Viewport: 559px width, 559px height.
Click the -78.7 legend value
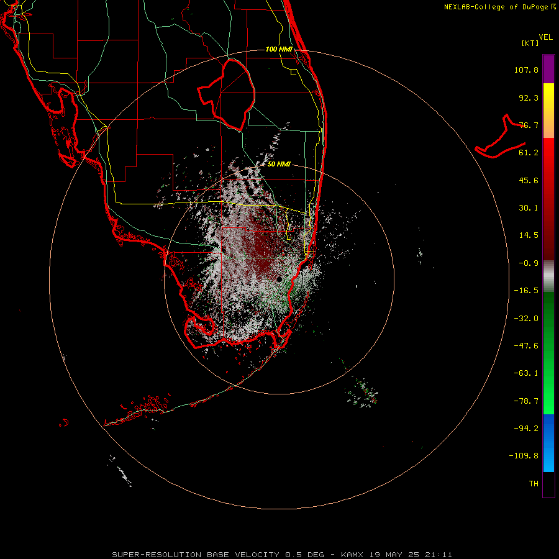tap(526, 401)
